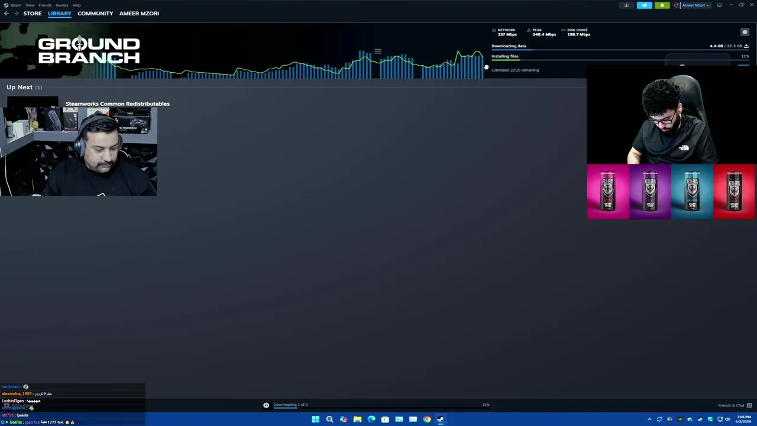Switch to the LIBRARY tab

click(x=60, y=13)
